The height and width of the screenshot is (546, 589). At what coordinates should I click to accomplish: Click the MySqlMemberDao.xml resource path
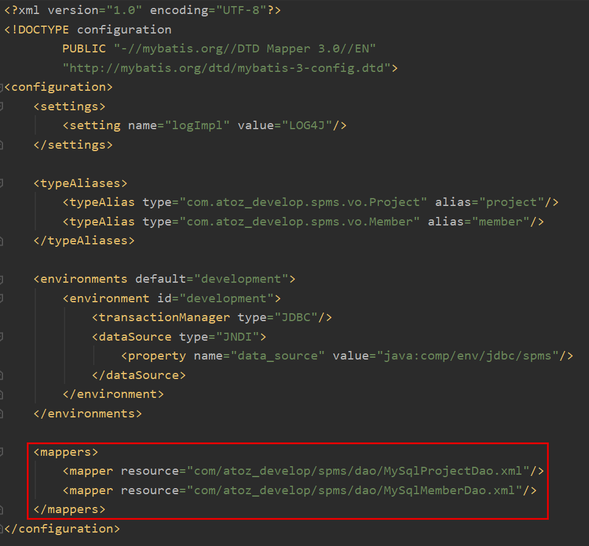[354, 491]
